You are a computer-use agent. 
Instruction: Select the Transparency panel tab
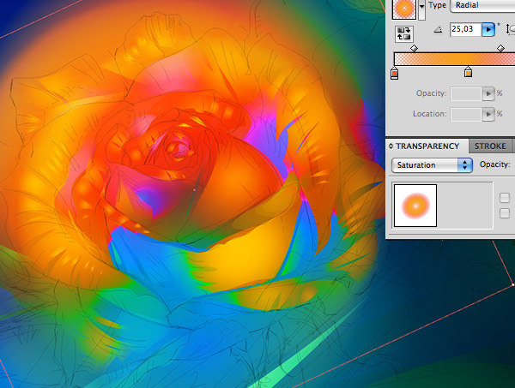click(427, 146)
